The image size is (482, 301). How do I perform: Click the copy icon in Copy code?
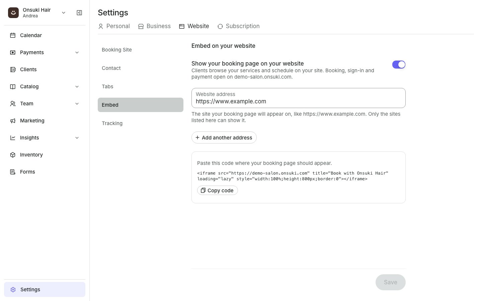203,190
